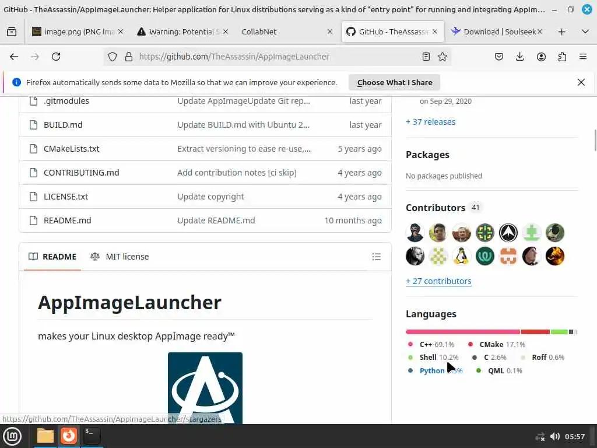Image resolution: width=597 pixels, height=448 pixels.
Task: Open commit 'Add contribution notes [ci skip]'
Action: tap(237, 173)
